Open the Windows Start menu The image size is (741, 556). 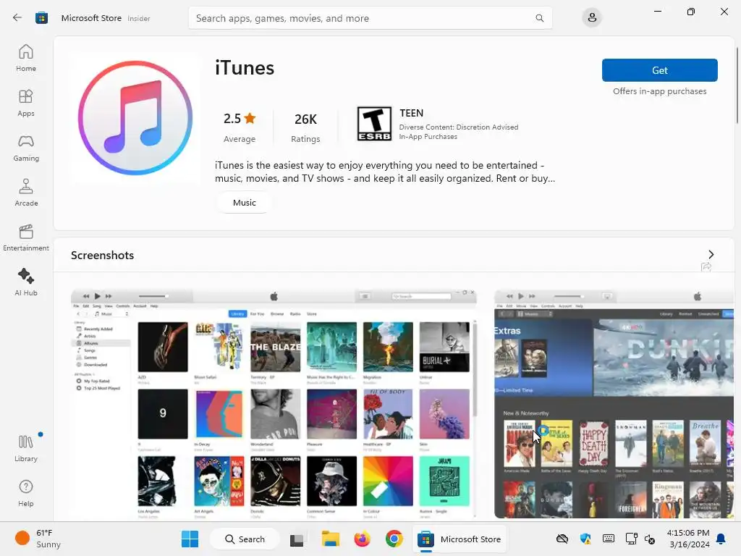pyautogui.click(x=190, y=539)
